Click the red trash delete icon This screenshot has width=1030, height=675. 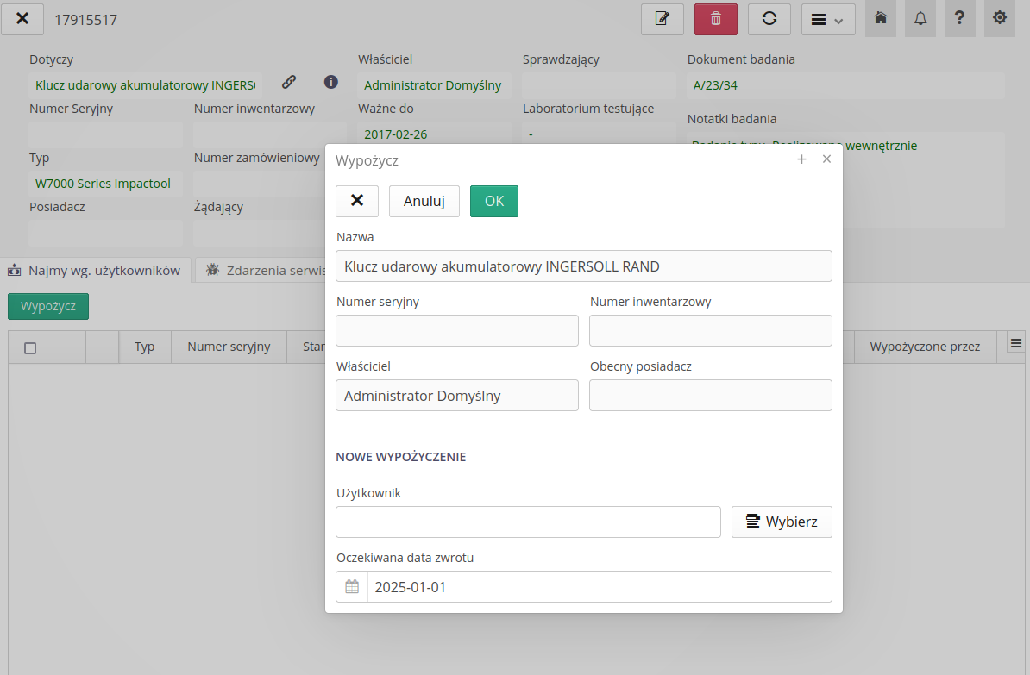(715, 19)
